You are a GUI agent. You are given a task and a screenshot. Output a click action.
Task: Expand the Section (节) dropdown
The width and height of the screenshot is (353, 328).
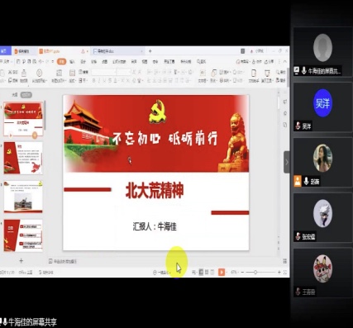[83, 80]
